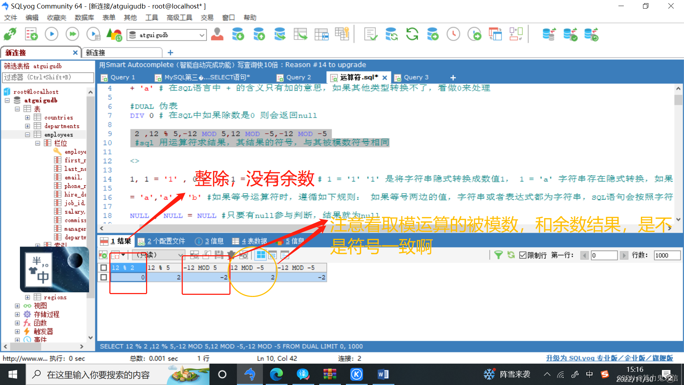This screenshot has height=385, width=684.
Task: Open the 数据库 menu
Action: 84,17
